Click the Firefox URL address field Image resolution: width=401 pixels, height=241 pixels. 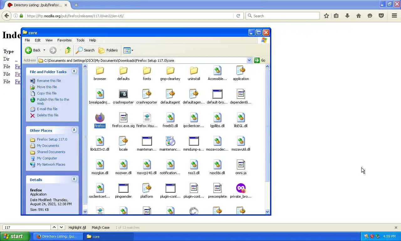click(x=129, y=16)
